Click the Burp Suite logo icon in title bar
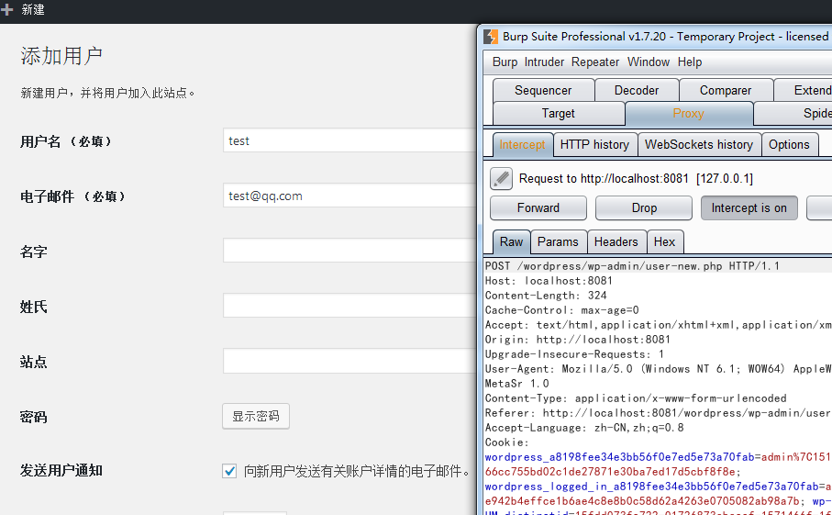This screenshot has height=515, width=832. coord(491,37)
